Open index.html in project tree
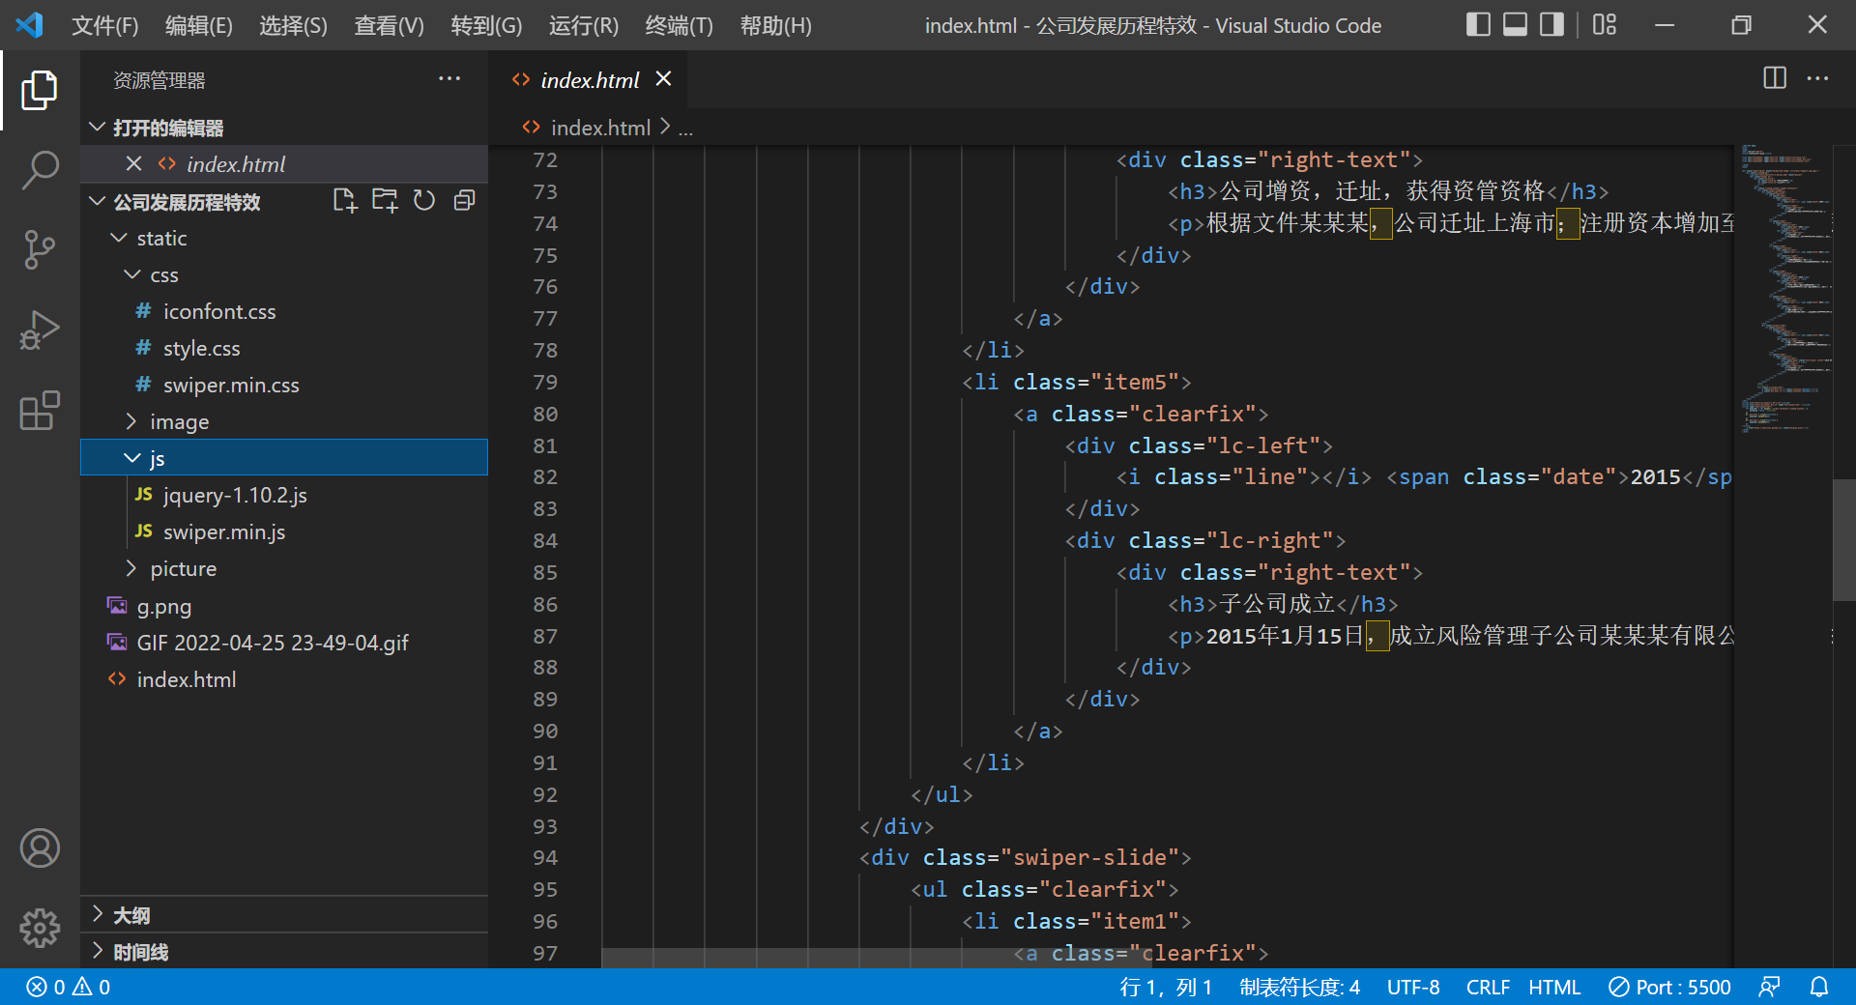The height and width of the screenshot is (1005, 1856). [284, 679]
